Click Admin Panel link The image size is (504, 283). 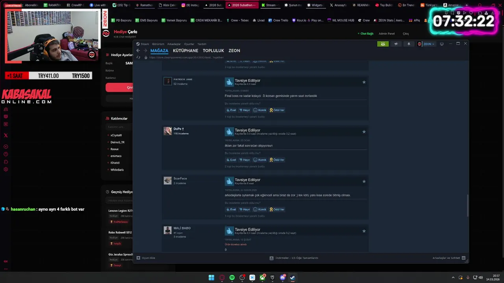[x=387, y=34]
